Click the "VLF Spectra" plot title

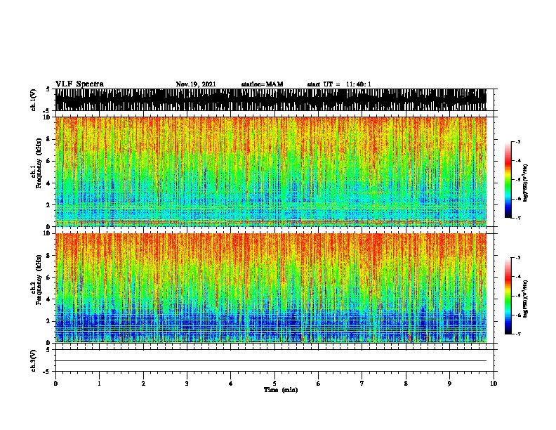click(x=79, y=84)
